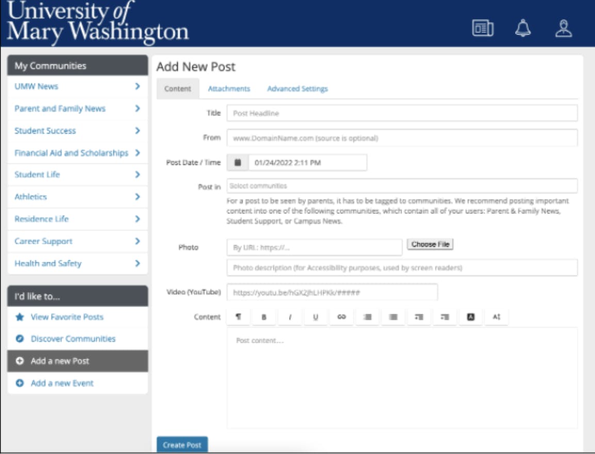Click the My Communities panel header
595x454 pixels.
tap(77, 65)
